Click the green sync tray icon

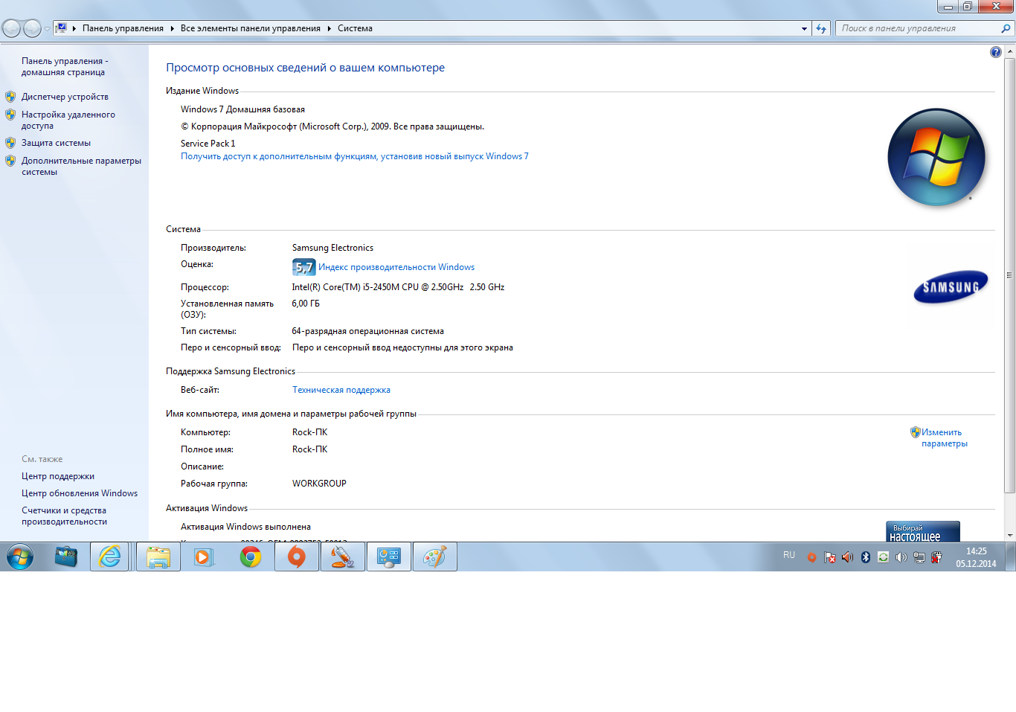884,557
